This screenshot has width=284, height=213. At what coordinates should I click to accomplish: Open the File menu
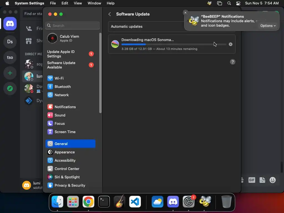click(53, 3)
